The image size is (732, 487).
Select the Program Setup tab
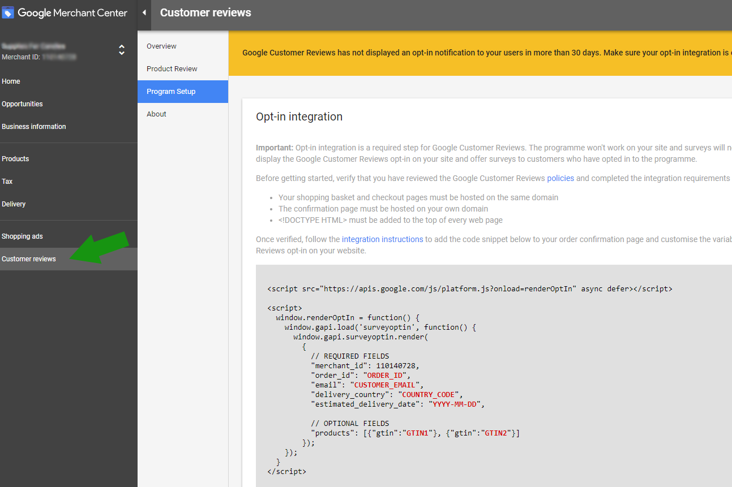pos(183,92)
